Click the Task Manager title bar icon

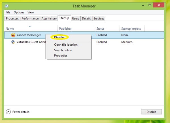tap(7, 6)
